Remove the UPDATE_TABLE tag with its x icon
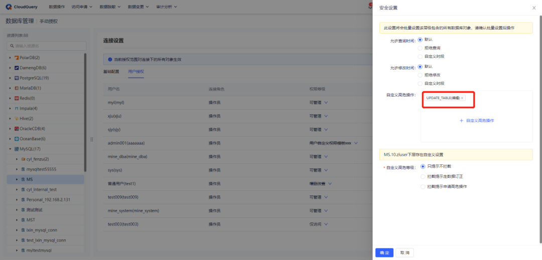The height and width of the screenshot is (260, 542). (462, 98)
